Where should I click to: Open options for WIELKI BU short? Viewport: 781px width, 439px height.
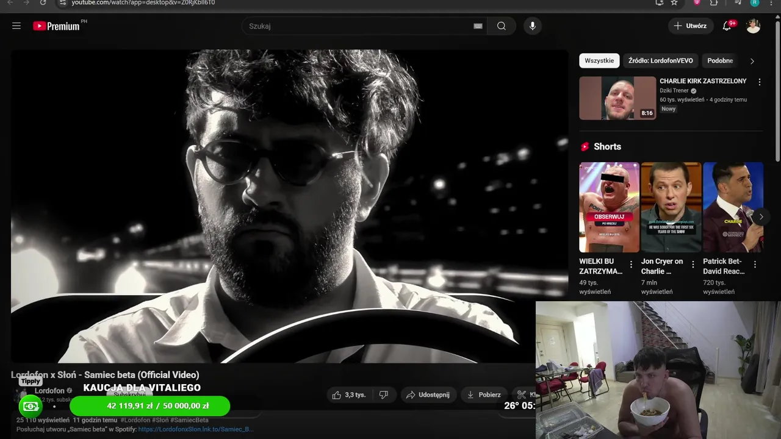click(x=632, y=265)
